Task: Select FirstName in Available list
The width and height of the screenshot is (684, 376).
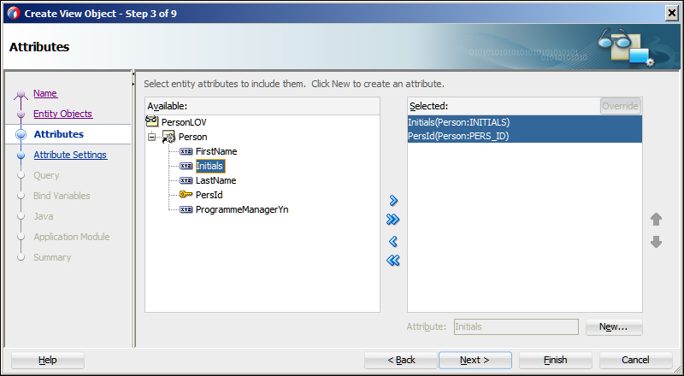Action: [x=216, y=151]
